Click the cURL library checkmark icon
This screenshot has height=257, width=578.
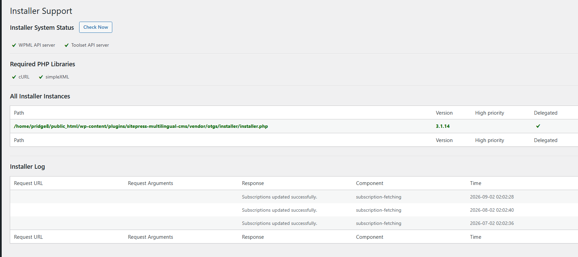[14, 77]
